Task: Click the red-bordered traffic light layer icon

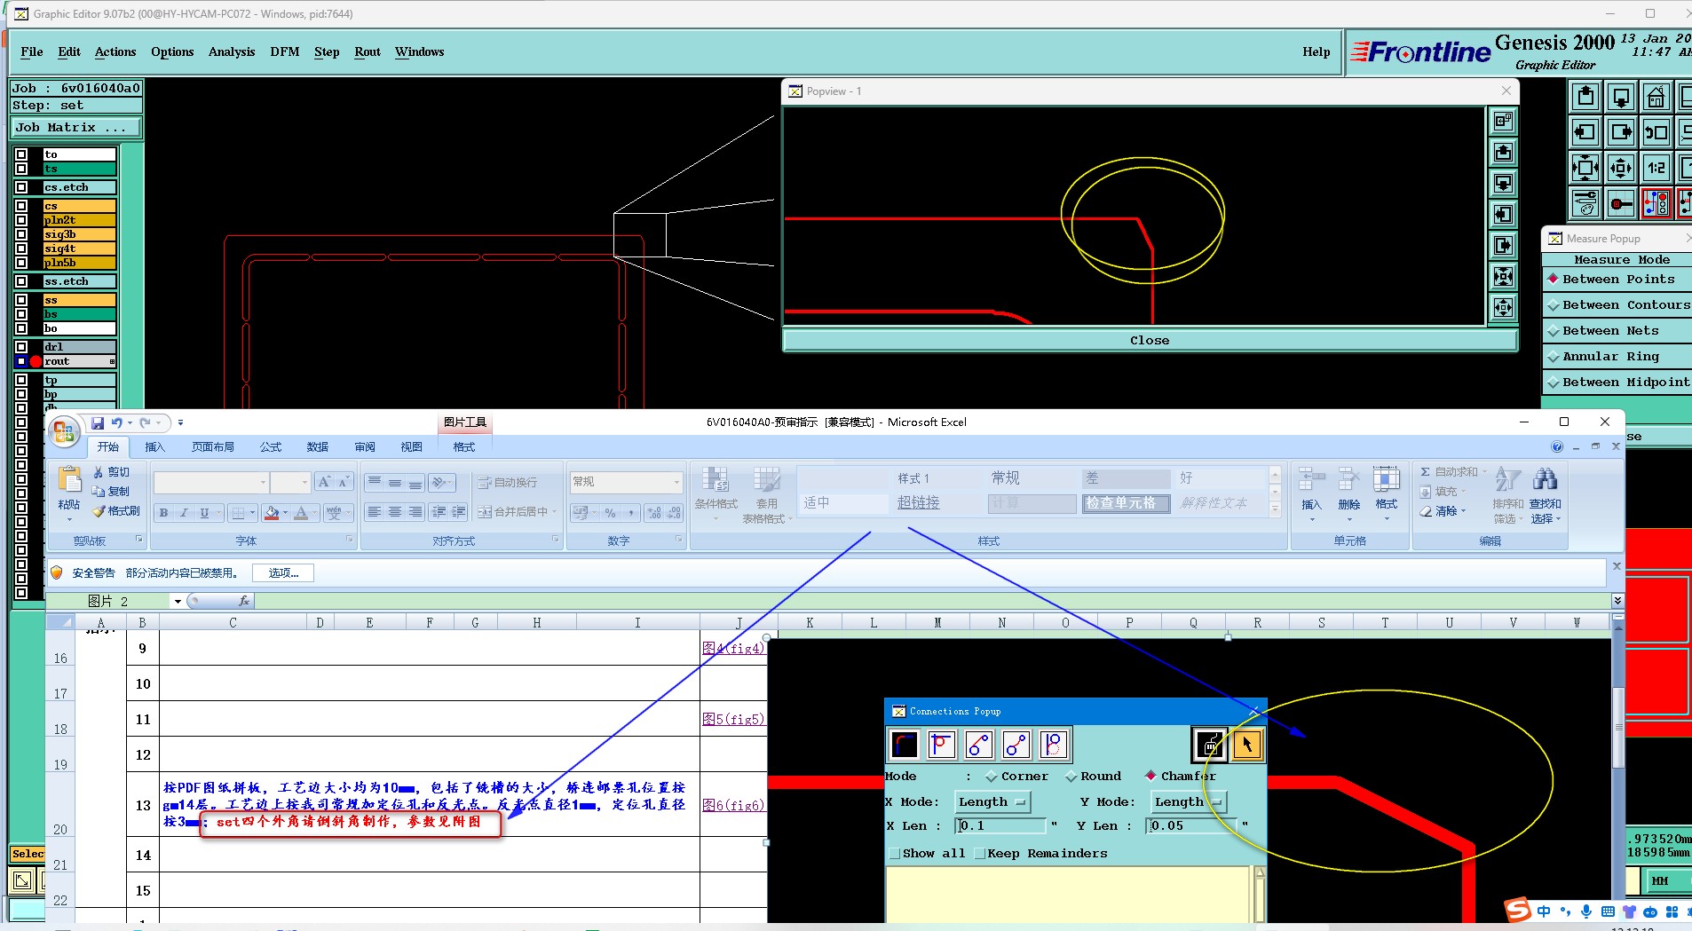Action: coord(1656,202)
